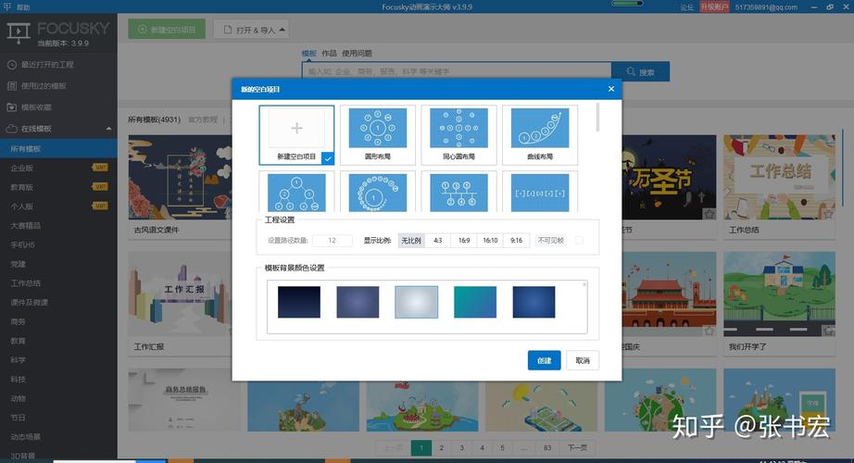Click the VIP badge next to 教育版

coord(100,187)
